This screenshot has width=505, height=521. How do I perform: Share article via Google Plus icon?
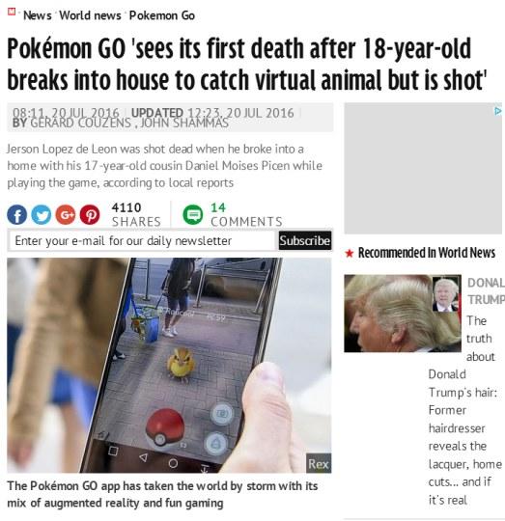(66, 215)
